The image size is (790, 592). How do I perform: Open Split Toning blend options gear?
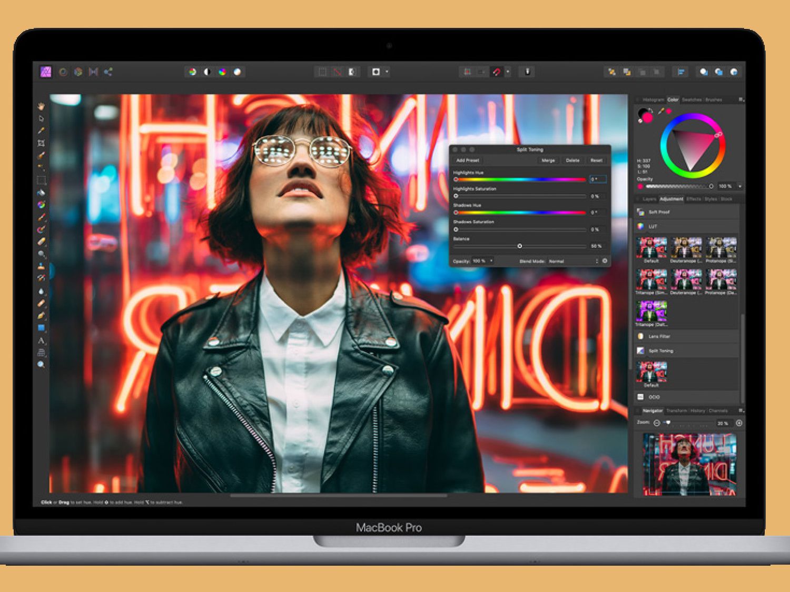[x=605, y=261]
